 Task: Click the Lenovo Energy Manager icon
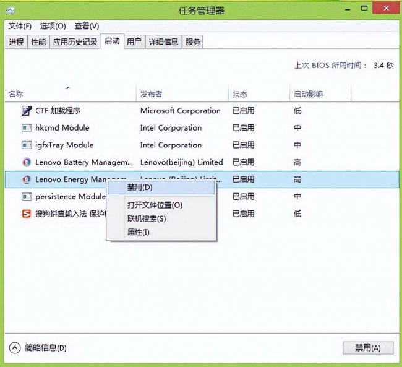pos(27,179)
